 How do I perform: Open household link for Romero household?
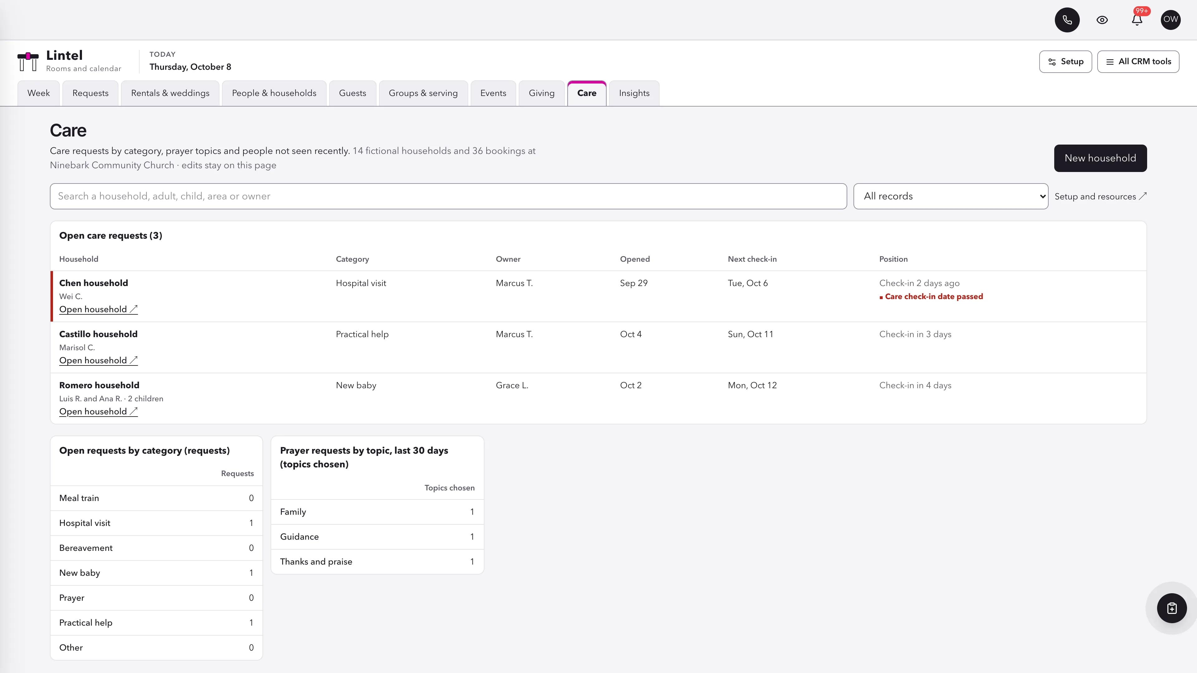point(98,412)
